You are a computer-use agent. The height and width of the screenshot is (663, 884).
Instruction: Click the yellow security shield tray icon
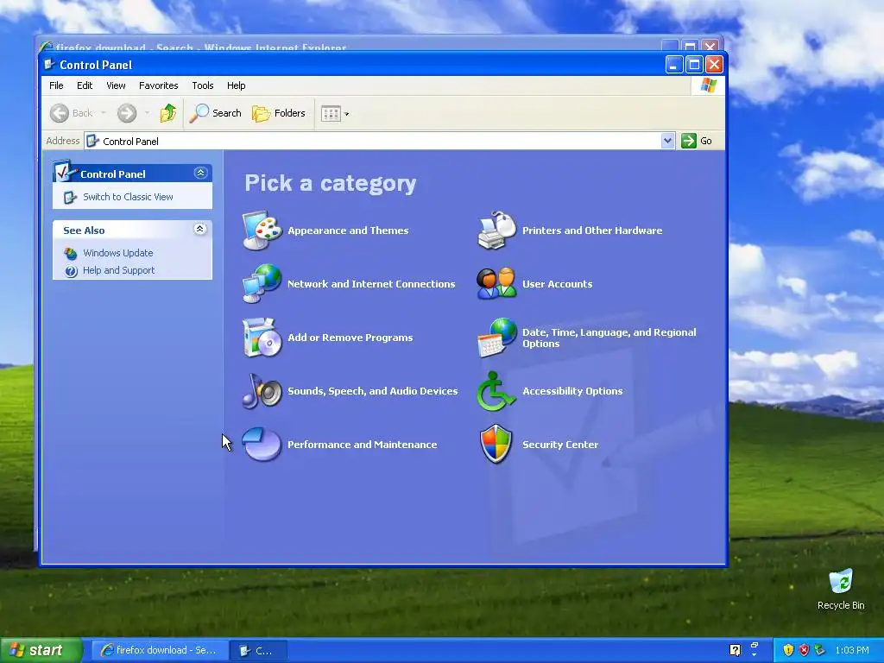(x=788, y=650)
